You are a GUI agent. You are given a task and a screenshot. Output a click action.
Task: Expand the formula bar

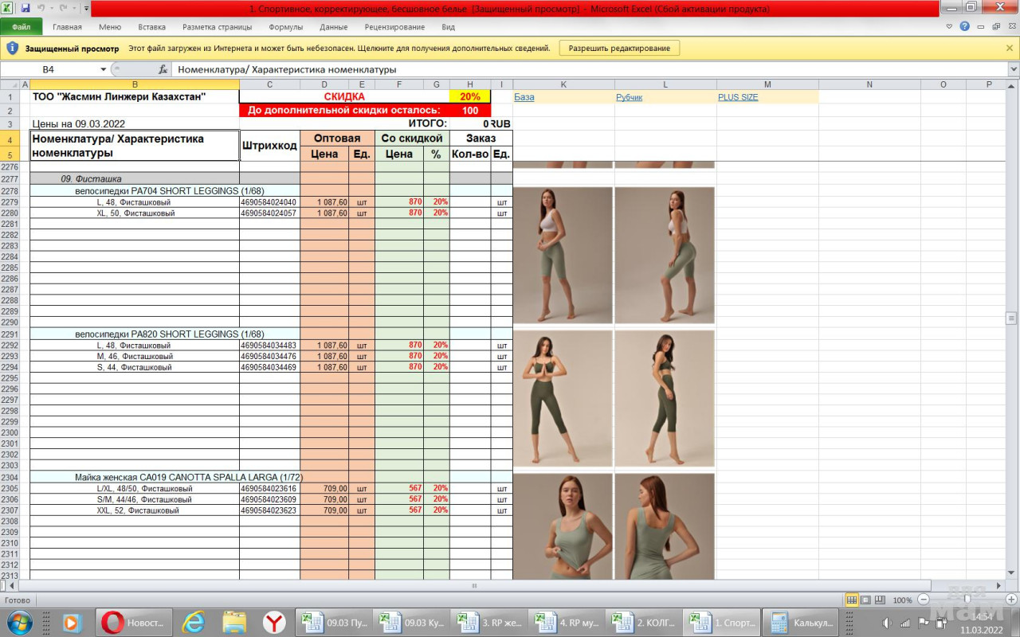[x=1013, y=69]
